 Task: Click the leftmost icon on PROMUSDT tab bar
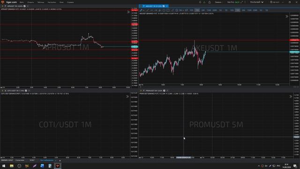[141, 91]
